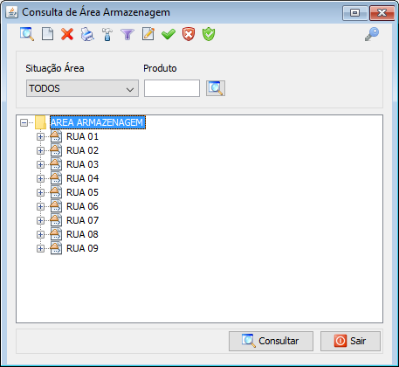Click the search magnifier toolbar icon
Image resolution: width=399 pixels, height=367 pixels.
point(27,34)
